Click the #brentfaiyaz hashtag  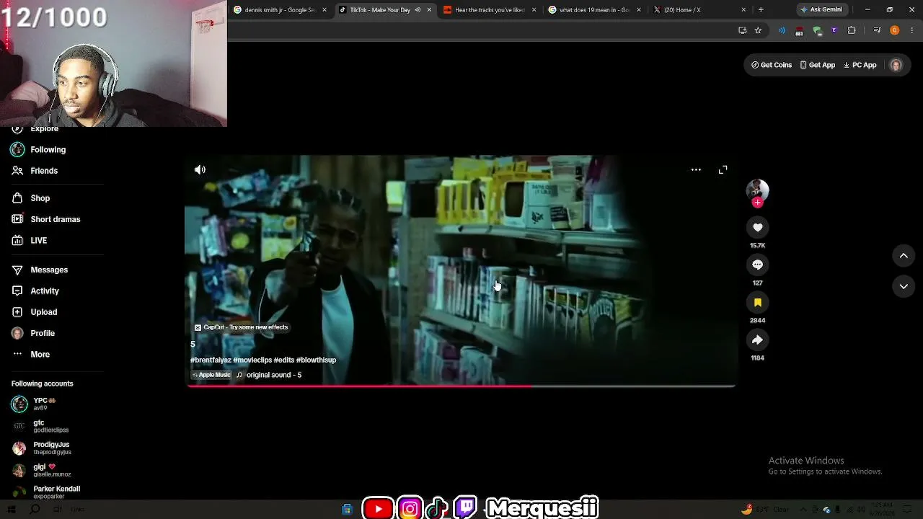[211, 360]
